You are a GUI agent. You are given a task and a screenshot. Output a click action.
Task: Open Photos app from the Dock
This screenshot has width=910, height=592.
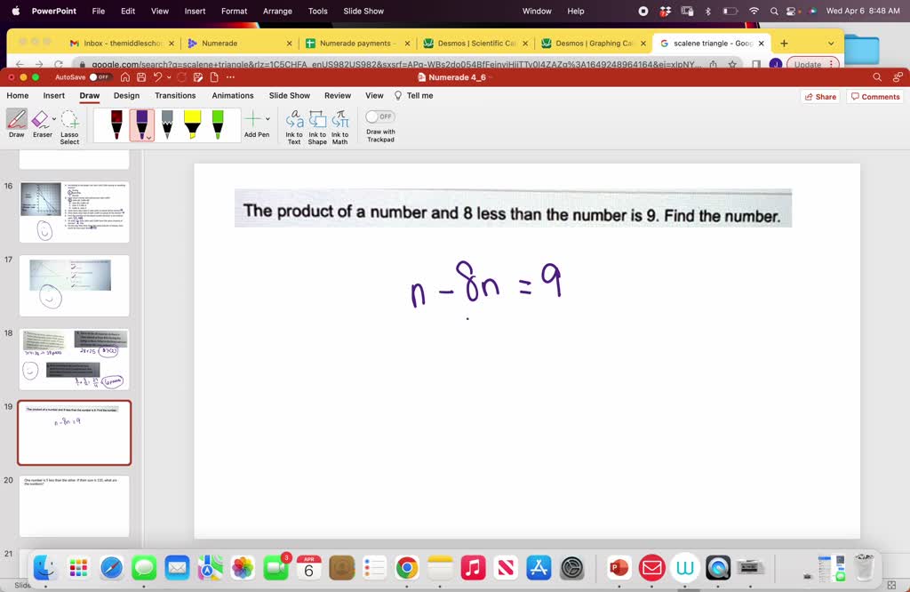(243, 567)
